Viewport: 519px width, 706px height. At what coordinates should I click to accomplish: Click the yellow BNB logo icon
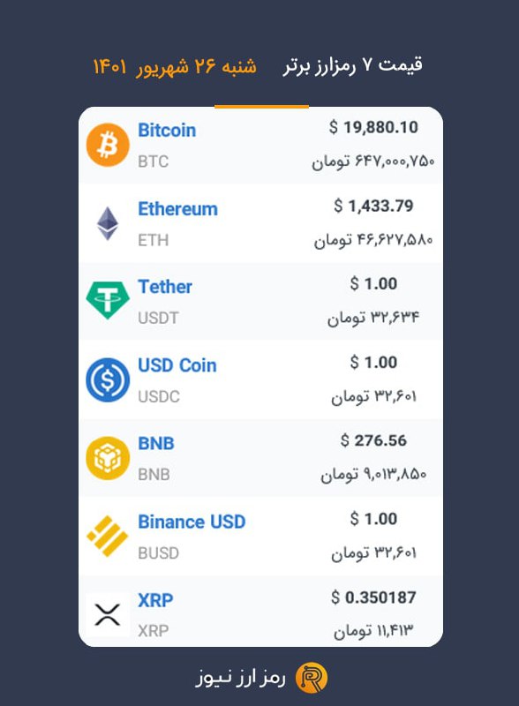[108, 458]
